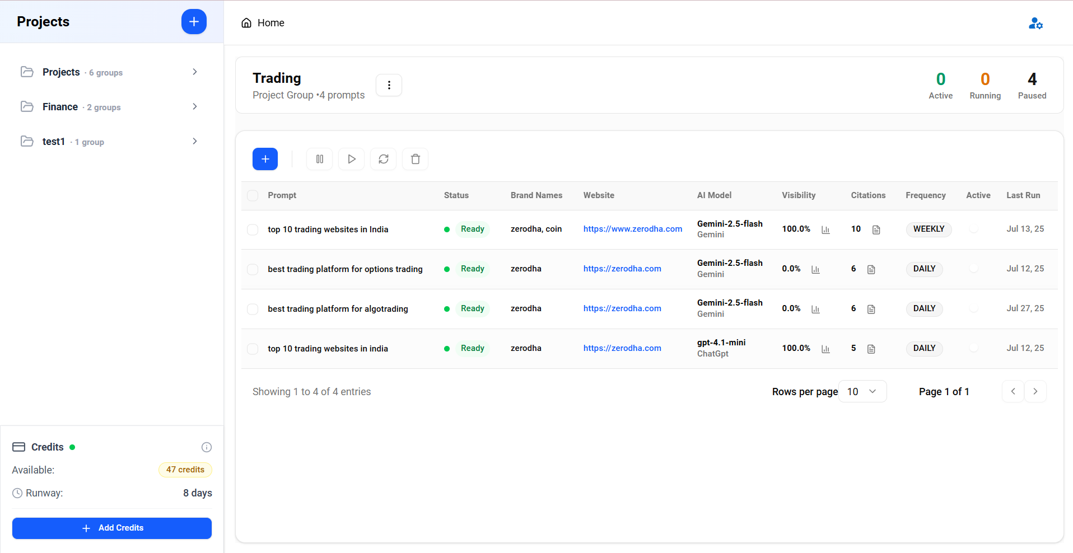Sort by the Prompt column header
The width and height of the screenshot is (1073, 553).
coord(282,195)
